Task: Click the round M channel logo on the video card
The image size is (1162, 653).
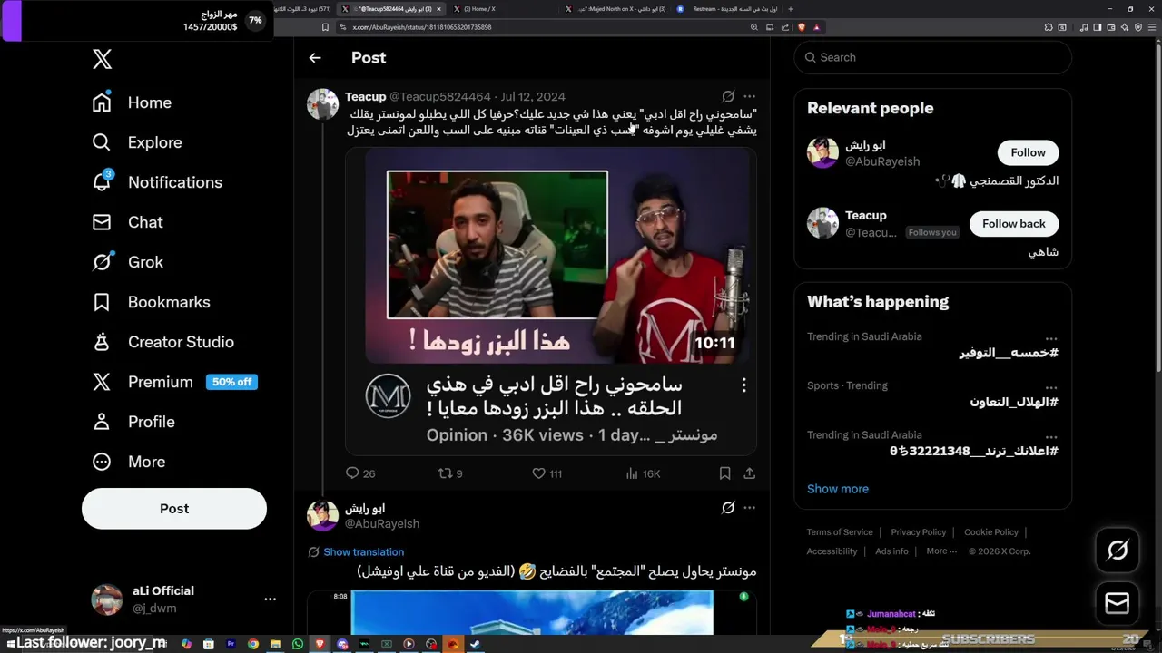Action: point(388,396)
